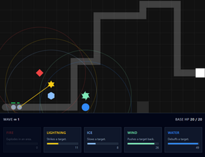
Task: Click the white base square at path end
Action: point(200,73)
